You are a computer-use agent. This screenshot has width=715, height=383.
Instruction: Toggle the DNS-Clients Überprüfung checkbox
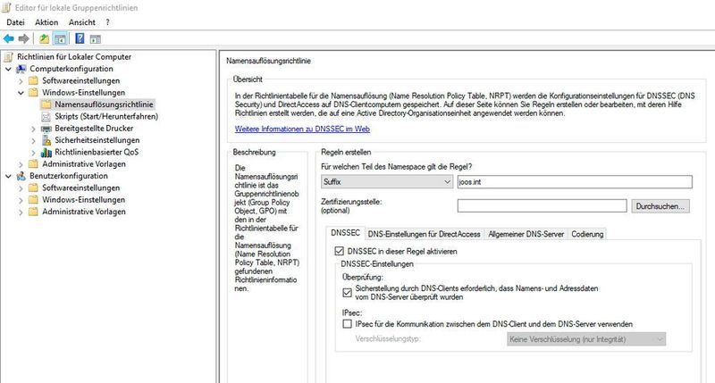pyautogui.click(x=347, y=292)
